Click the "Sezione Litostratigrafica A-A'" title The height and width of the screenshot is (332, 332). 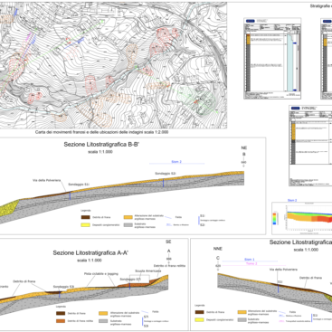pos(90,252)
